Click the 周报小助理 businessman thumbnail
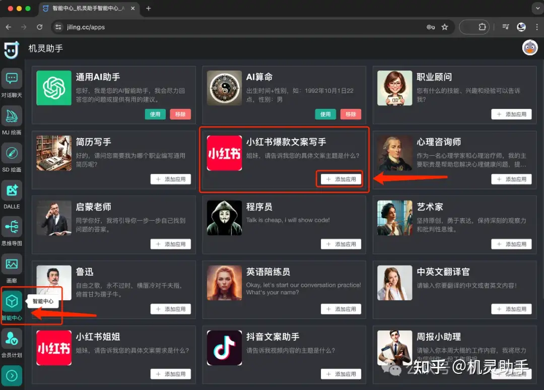The image size is (544, 390). (x=395, y=347)
